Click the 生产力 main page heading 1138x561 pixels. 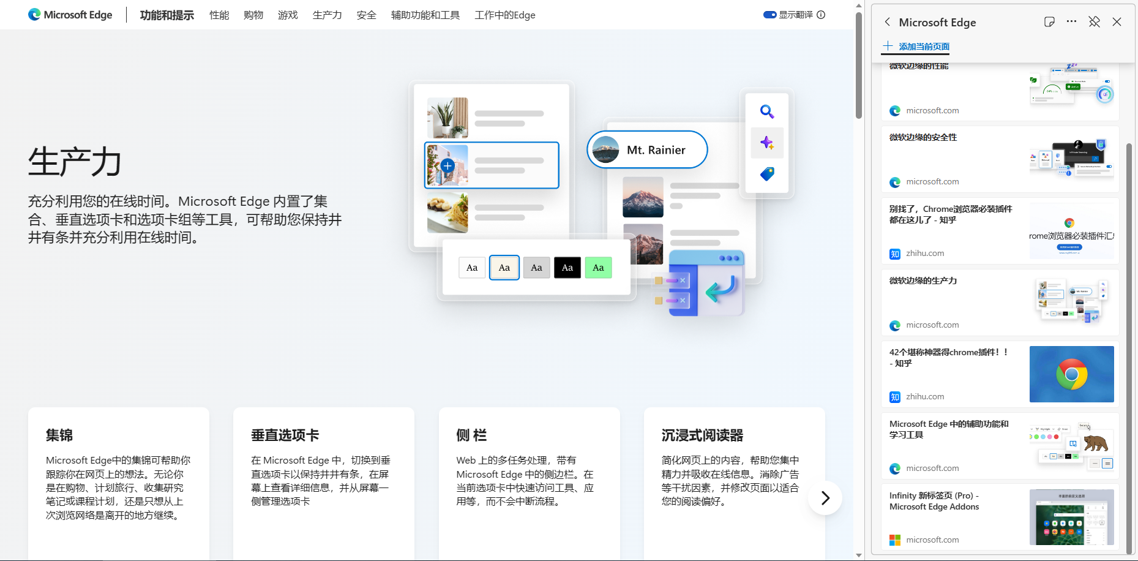pyautogui.click(x=75, y=162)
